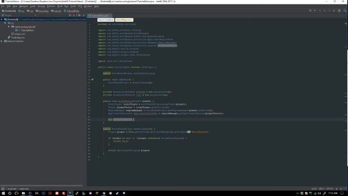Open File Explorer from the taskbar
The width and height of the screenshot is (348, 196).
pos(23,193)
